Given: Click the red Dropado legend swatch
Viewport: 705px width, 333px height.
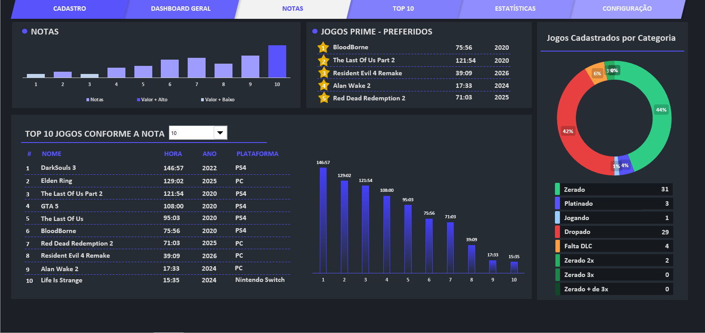Looking at the screenshot, I should pos(557,232).
